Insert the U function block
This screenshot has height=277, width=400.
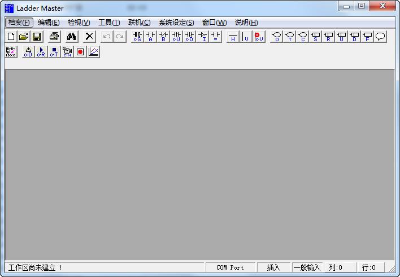pos(342,37)
